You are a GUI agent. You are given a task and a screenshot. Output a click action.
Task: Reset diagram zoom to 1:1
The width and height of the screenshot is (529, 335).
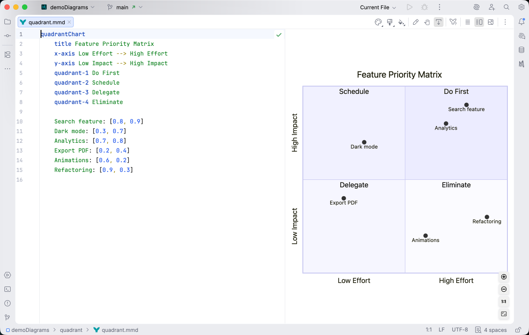pyautogui.click(x=504, y=301)
